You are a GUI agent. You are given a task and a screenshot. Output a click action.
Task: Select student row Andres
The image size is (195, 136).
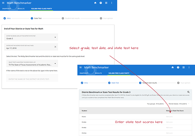click(x=136, y=133)
